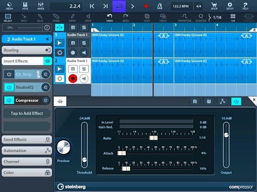257x192 pixels.
Task: Click the global Solo (S) button
Action: tap(84, 28)
